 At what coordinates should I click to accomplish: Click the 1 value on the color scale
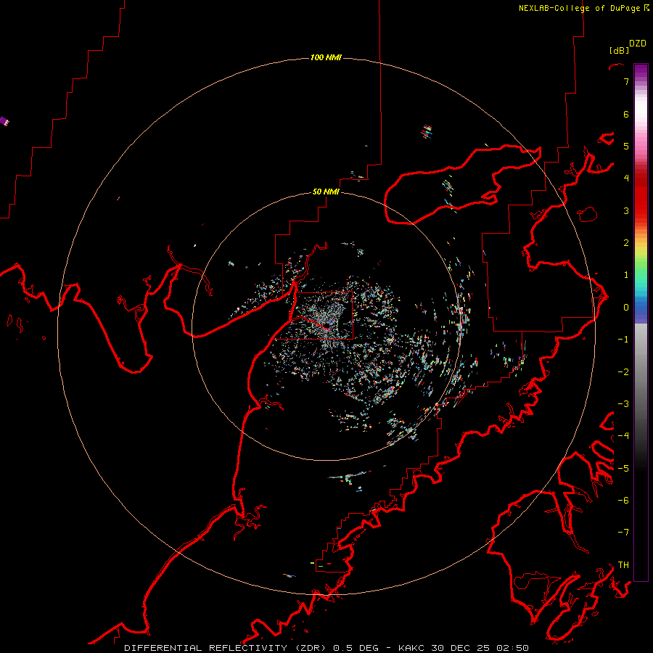[626, 275]
